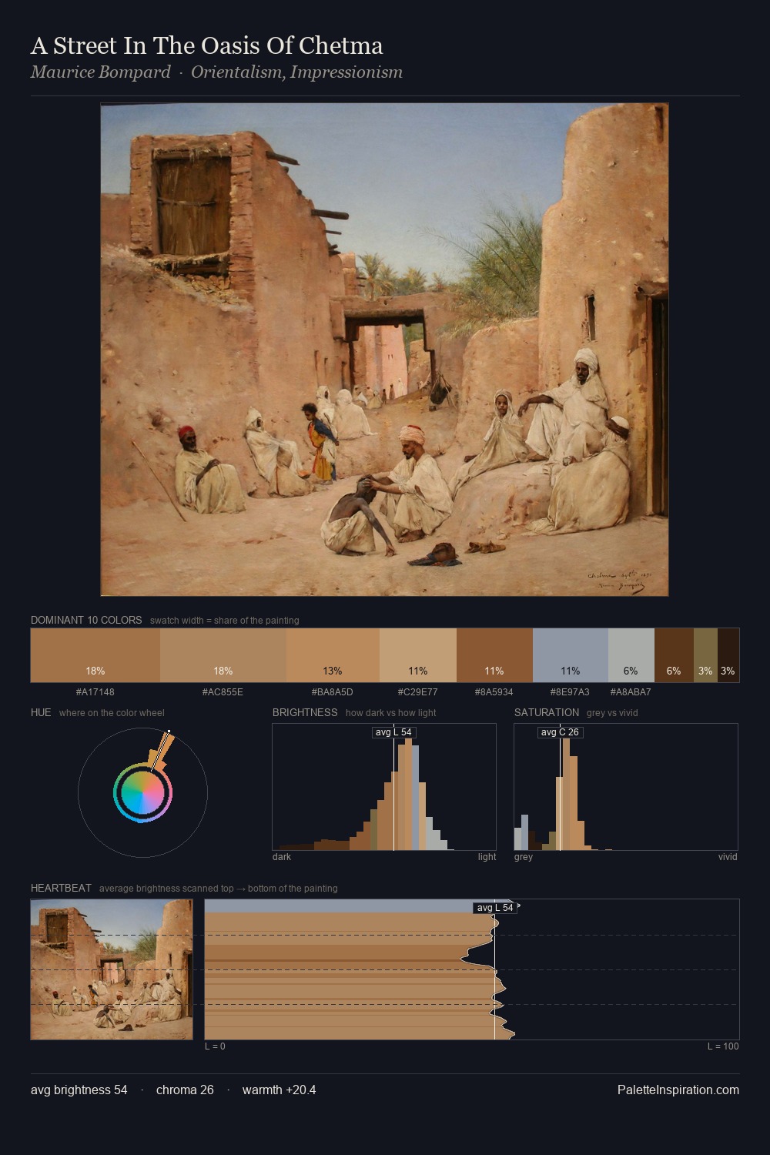Select the #C29E77 11% swatch
This screenshot has width=770, height=1155.
[418, 655]
